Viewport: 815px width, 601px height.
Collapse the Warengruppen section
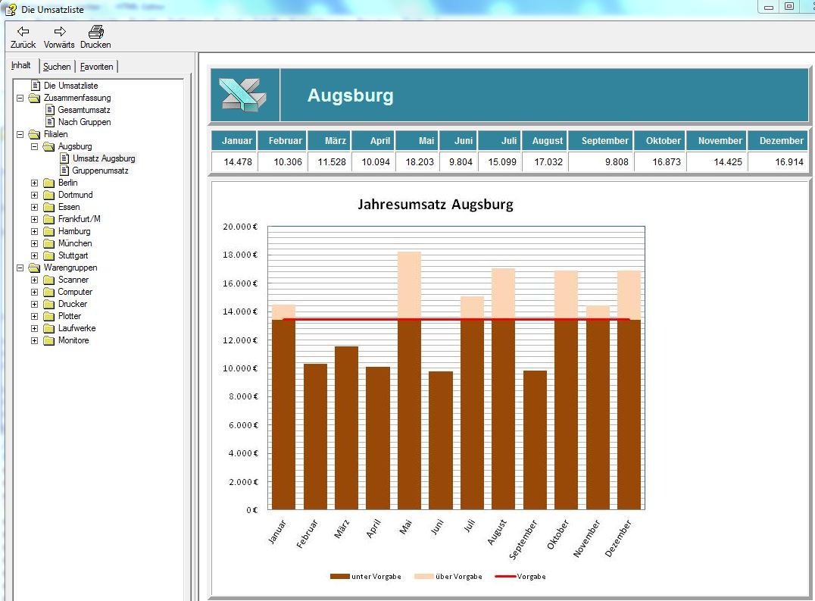click(x=20, y=268)
